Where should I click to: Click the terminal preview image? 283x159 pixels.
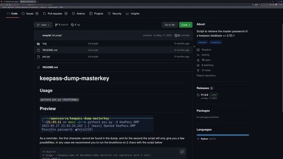tap(96, 124)
